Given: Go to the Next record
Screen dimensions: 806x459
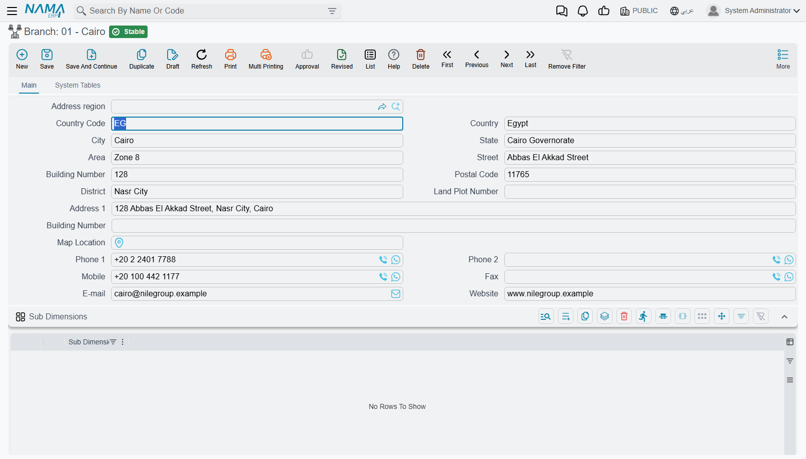Looking at the screenshot, I should 507,58.
